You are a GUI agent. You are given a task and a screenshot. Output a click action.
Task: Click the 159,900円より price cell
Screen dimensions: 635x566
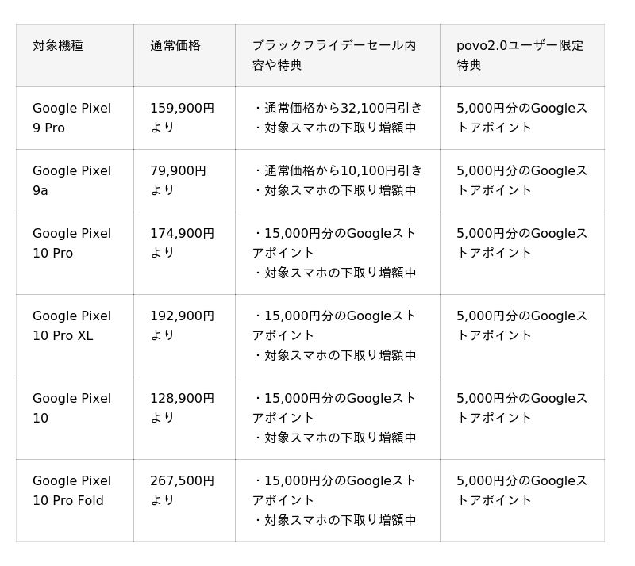point(182,118)
